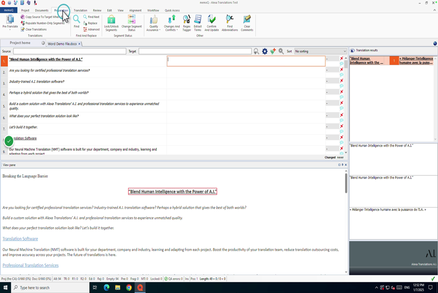The height and width of the screenshot is (293, 438).
Task: Open Change Segment Status
Action: click(132, 23)
